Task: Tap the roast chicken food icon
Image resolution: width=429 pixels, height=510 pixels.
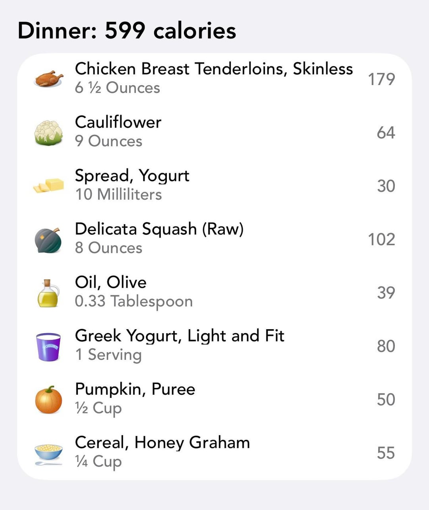Action: coord(48,78)
